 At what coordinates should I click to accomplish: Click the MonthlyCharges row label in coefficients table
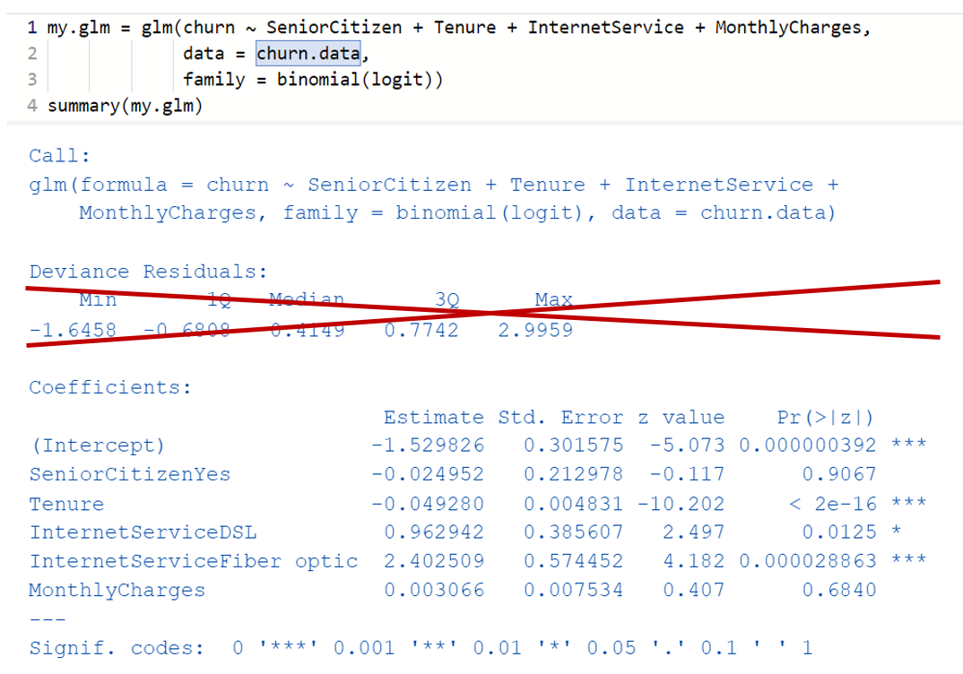117,590
